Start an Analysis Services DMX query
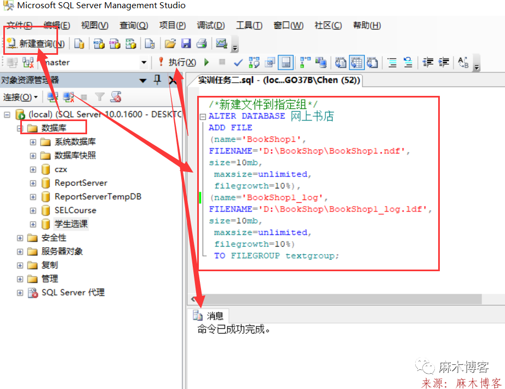The width and height of the screenshot is (505, 389). pyautogui.click(x=114, y=43)
